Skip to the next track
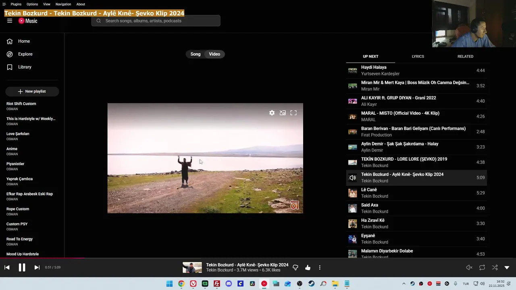 point(37,267)
